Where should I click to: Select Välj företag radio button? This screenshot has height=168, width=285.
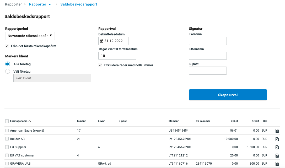(8, 71)
